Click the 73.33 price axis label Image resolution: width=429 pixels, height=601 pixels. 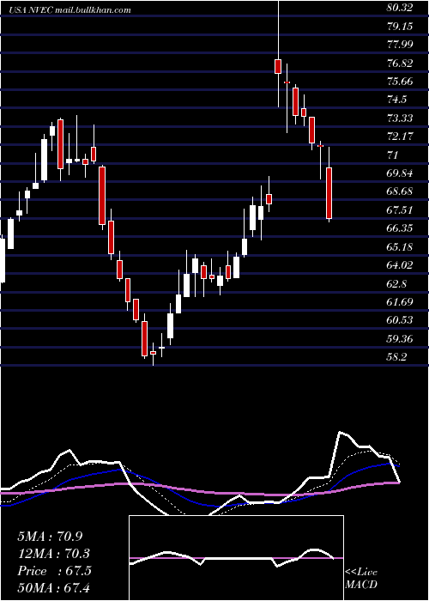pyautogui.click(x=400, y=118)
